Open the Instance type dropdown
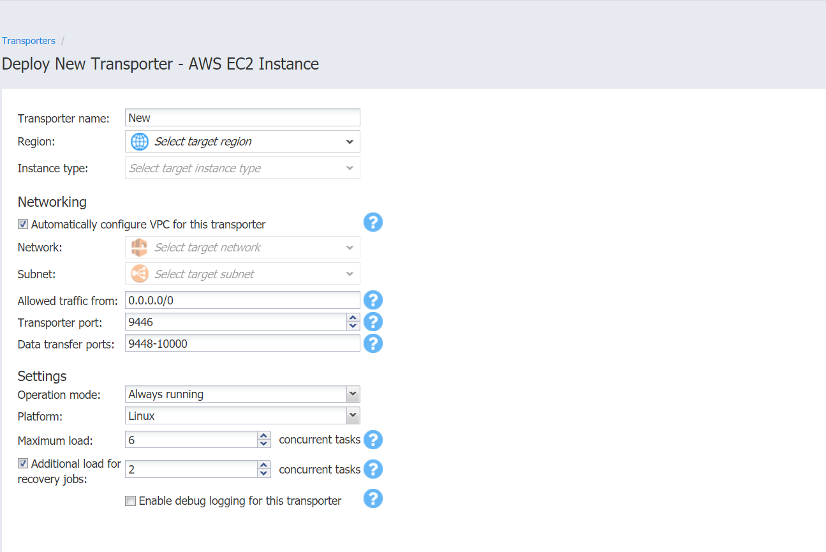Viewport: 826px width, 552px height. (x=242, y=168)
